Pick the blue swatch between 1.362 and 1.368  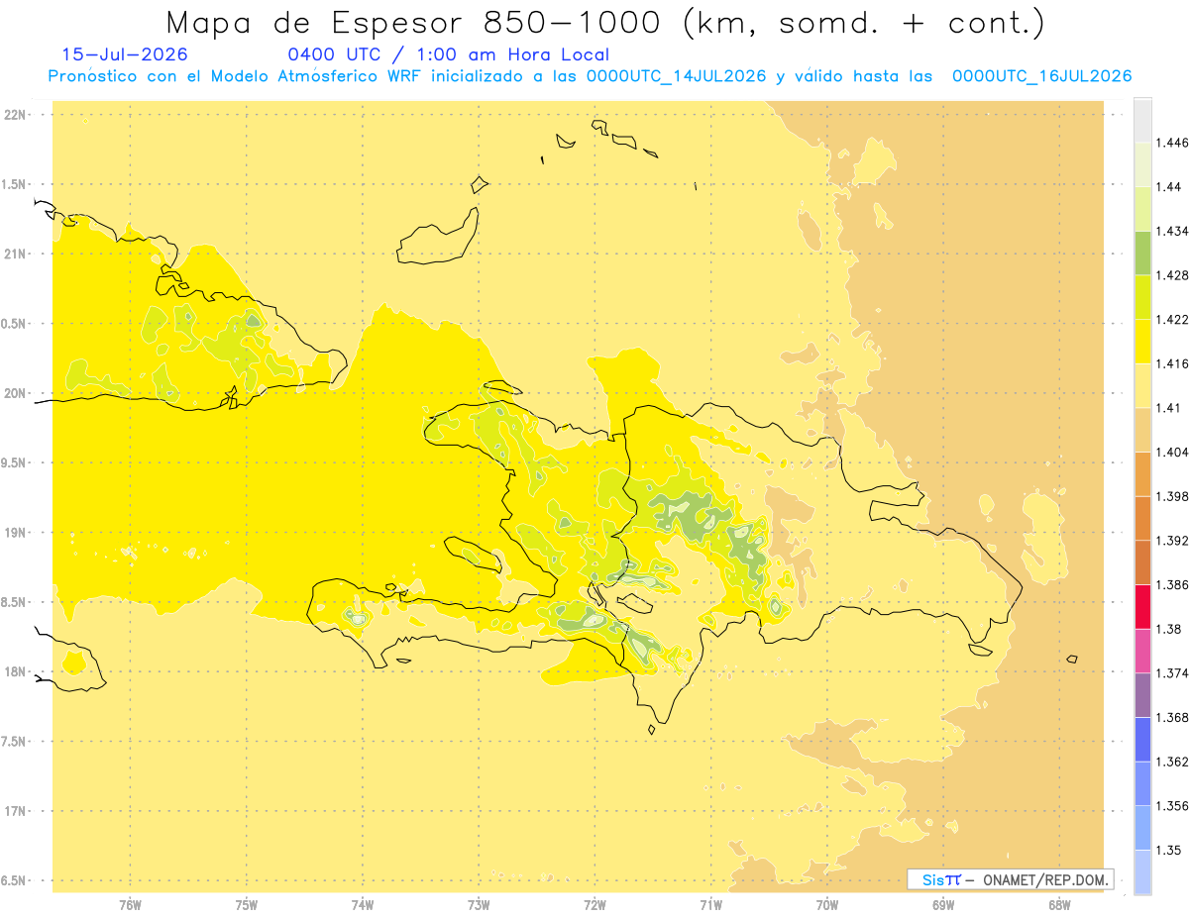coord(1142,740)
